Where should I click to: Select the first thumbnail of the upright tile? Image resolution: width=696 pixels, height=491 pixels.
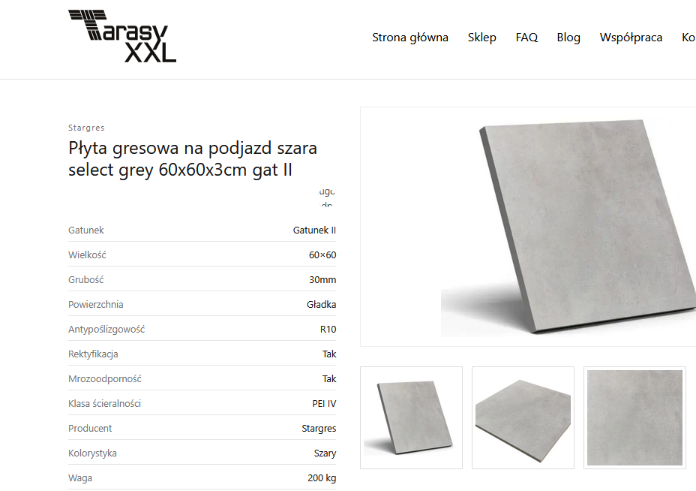pos(411,417)
